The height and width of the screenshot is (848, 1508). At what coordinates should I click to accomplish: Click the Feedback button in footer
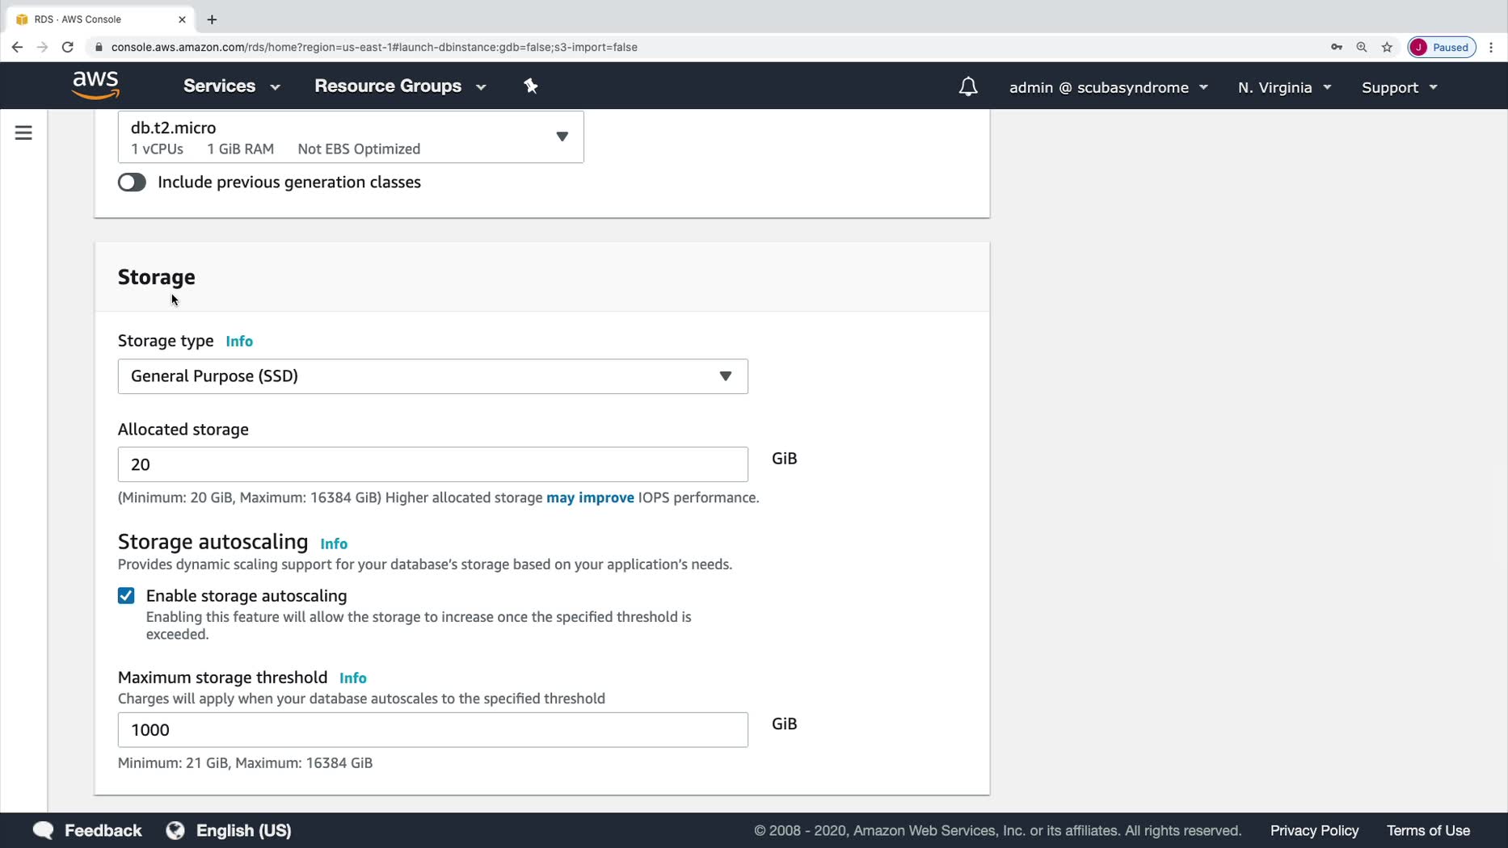click(87, 830)
